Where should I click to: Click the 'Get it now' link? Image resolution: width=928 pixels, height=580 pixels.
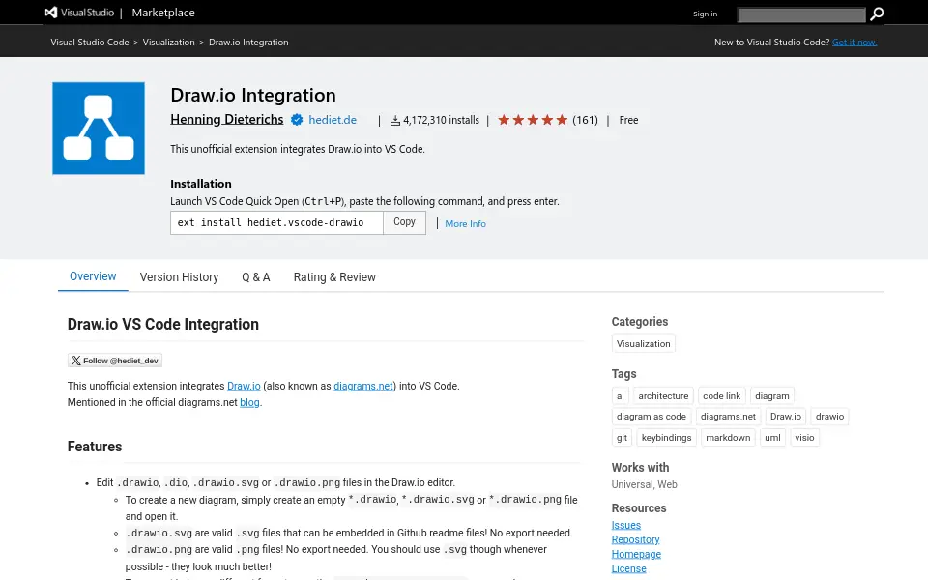coord(854,42)
